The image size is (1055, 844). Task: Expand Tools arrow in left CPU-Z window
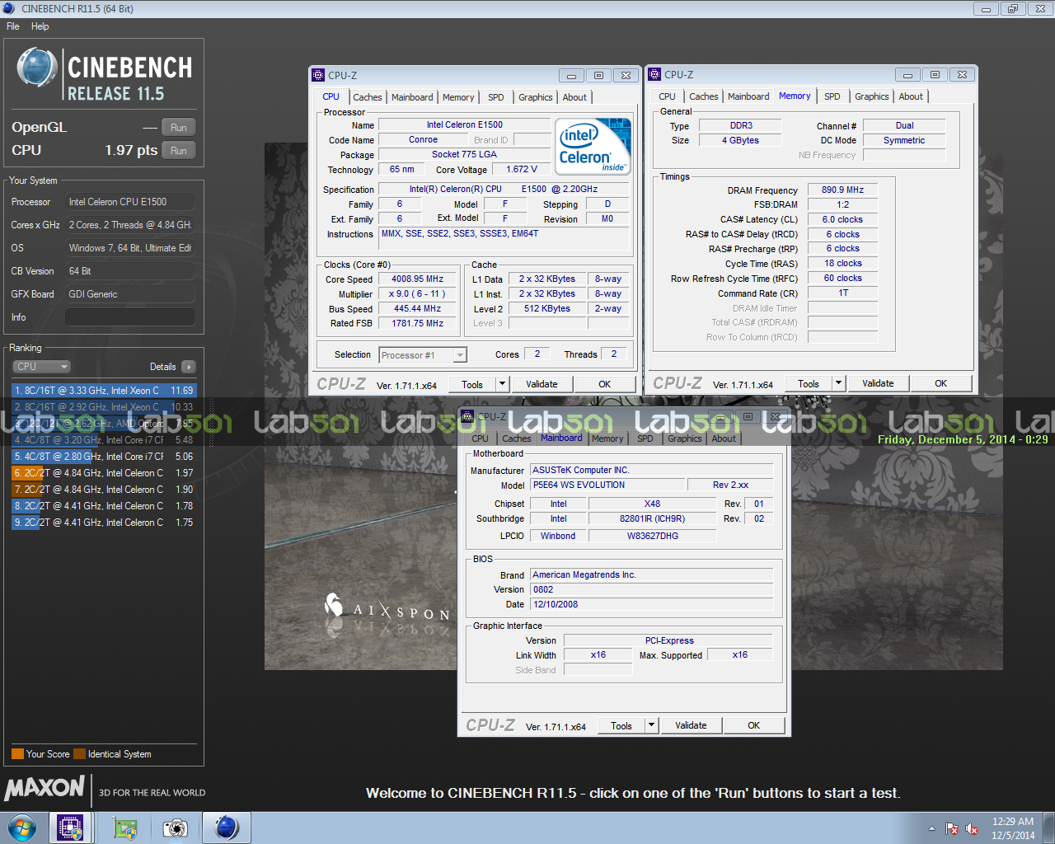click(x=502, y=384)
